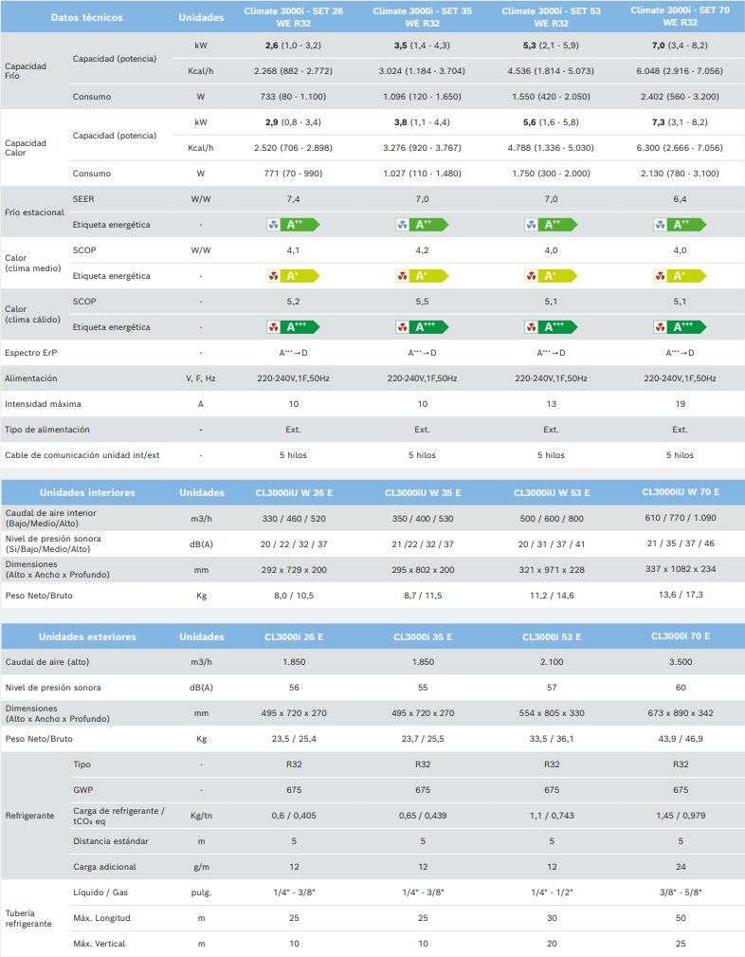Click the 'CL3000iU W 70 E' header
Image resolution: width=745 pixels, height=957 pixels.
click(681, 492)
